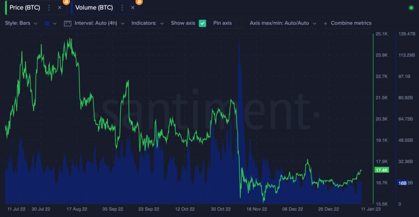Image resolution: width=419 pixels, height=217 pixels.
Task: Click the blue color swatch
Action: [47, 23]
